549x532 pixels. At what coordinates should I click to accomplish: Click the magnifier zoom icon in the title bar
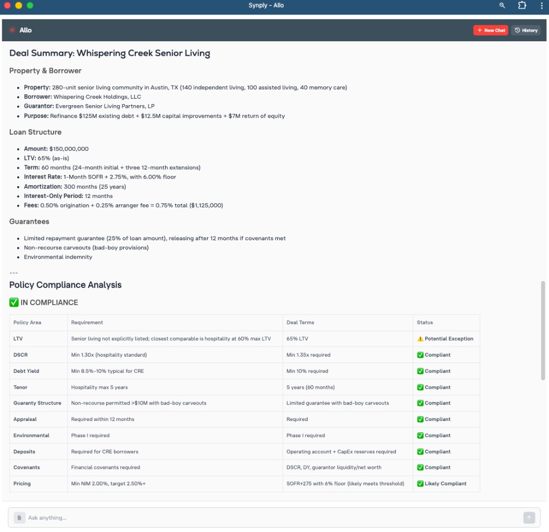point(502,5)
